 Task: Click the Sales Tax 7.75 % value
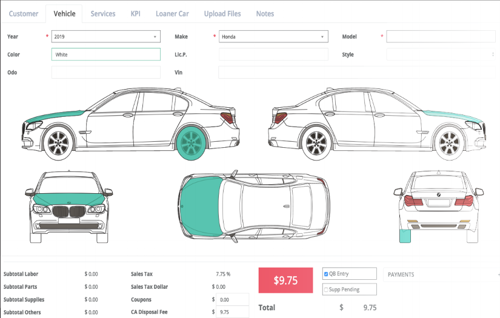[x=223, y=274]
